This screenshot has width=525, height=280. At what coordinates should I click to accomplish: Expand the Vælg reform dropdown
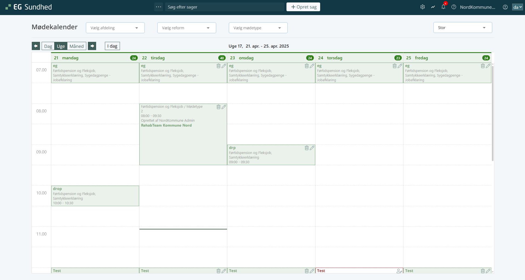[187, 28]
